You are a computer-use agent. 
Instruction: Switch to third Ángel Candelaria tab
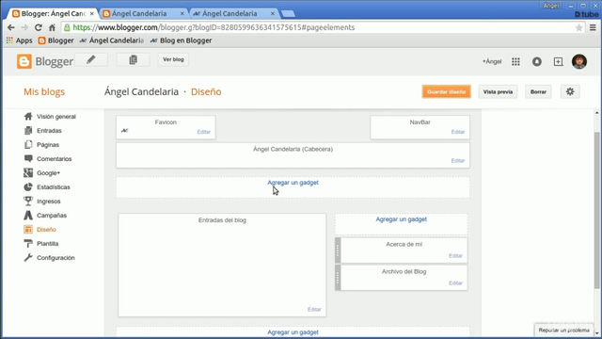(233, 13)
